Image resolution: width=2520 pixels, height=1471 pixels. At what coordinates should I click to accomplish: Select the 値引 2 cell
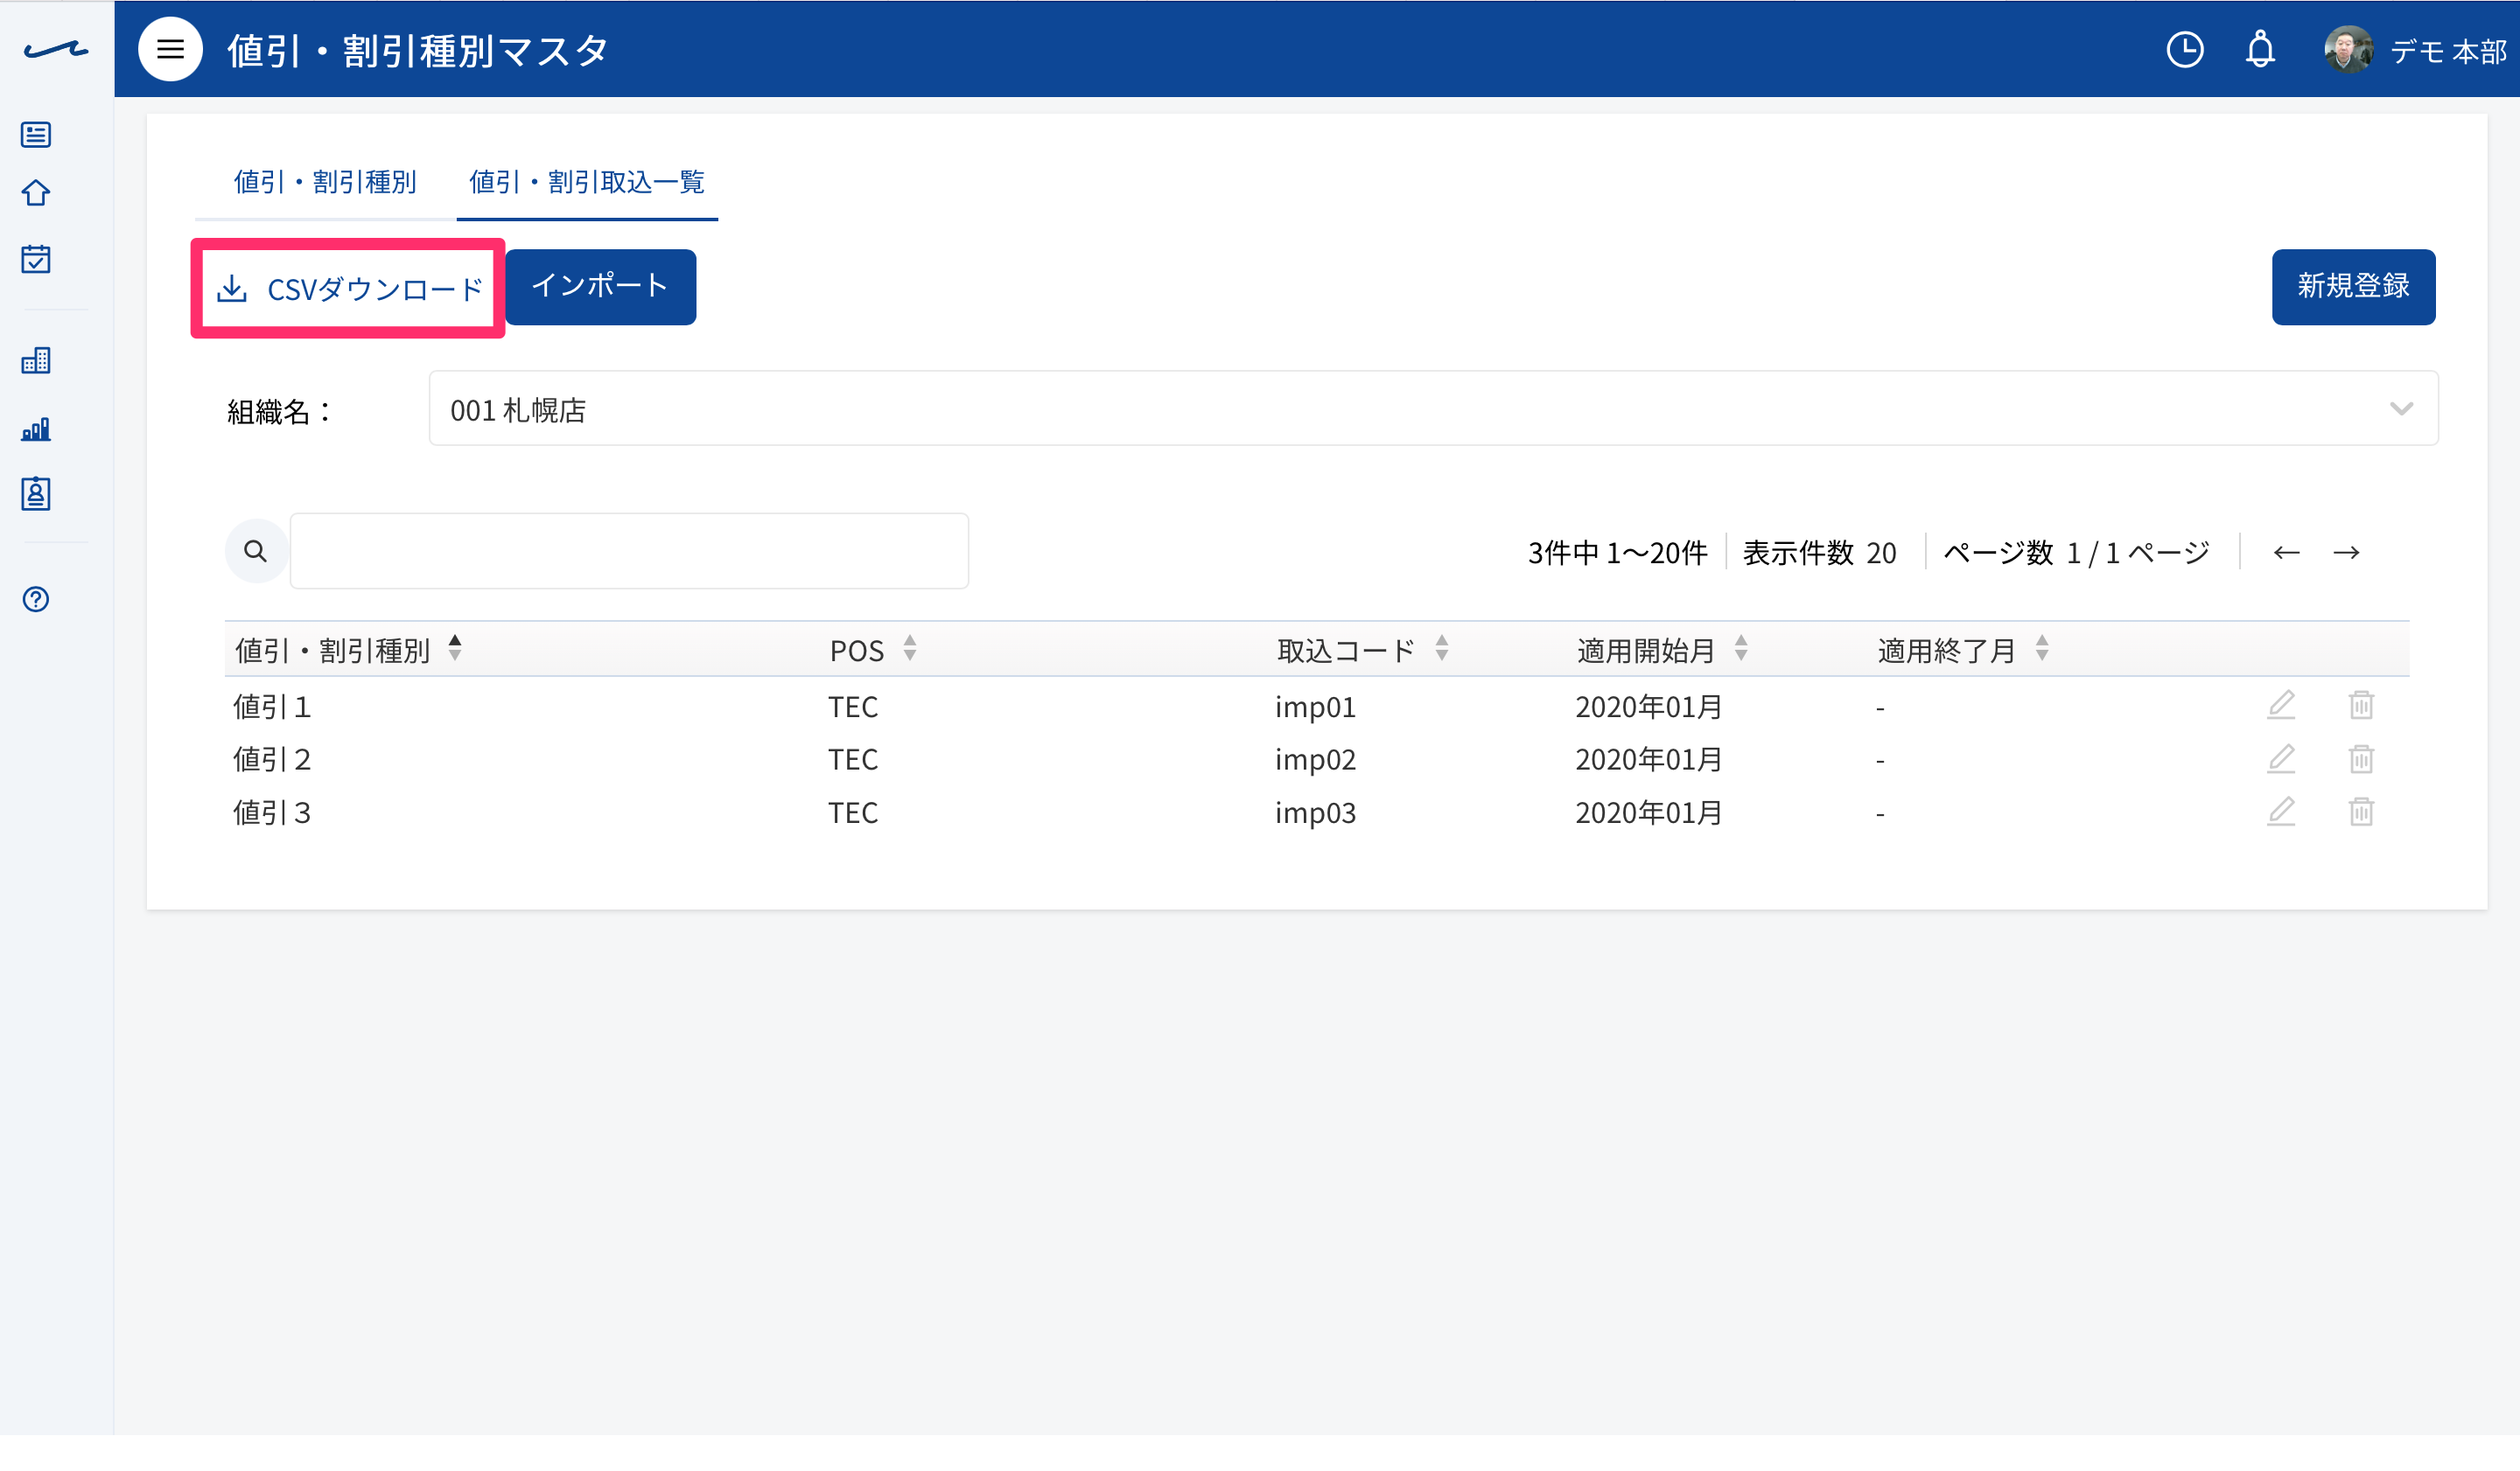tap(272, 761)
